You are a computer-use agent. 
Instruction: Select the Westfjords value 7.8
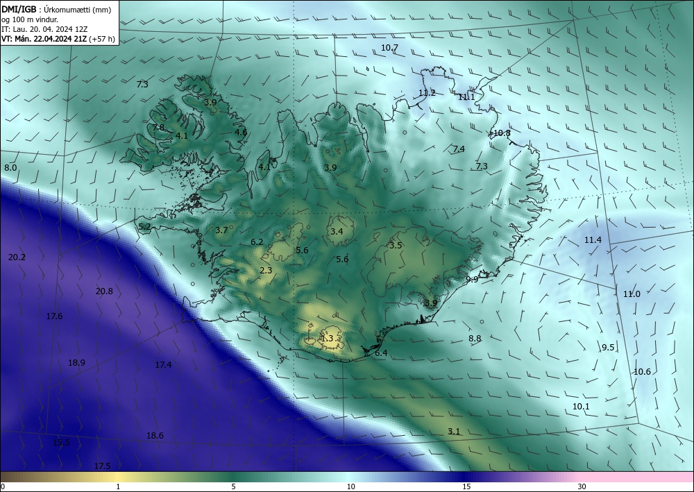point(158,128)
